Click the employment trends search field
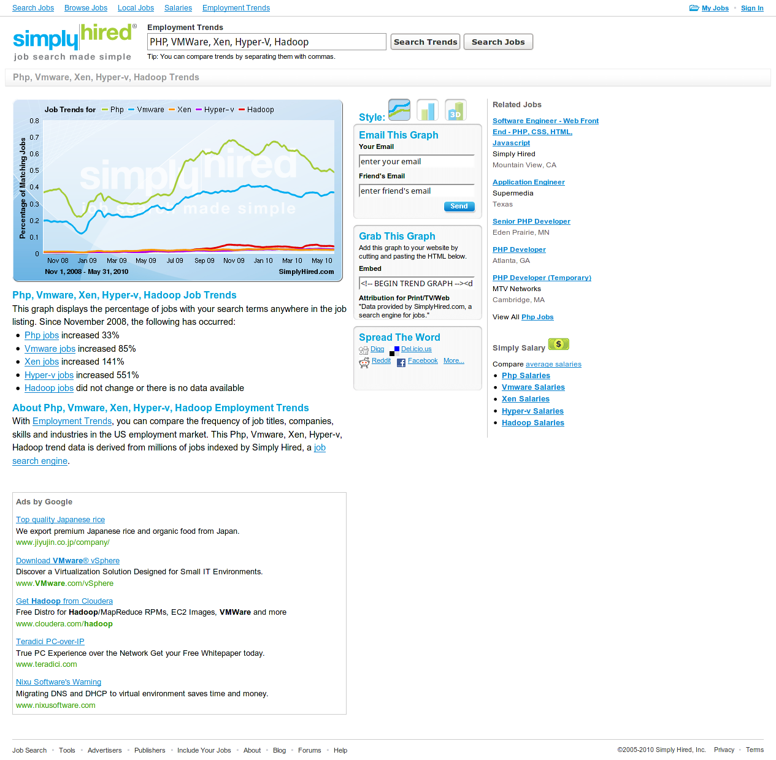776x760 pixels. pyautogui.click(x=267, y=42)
